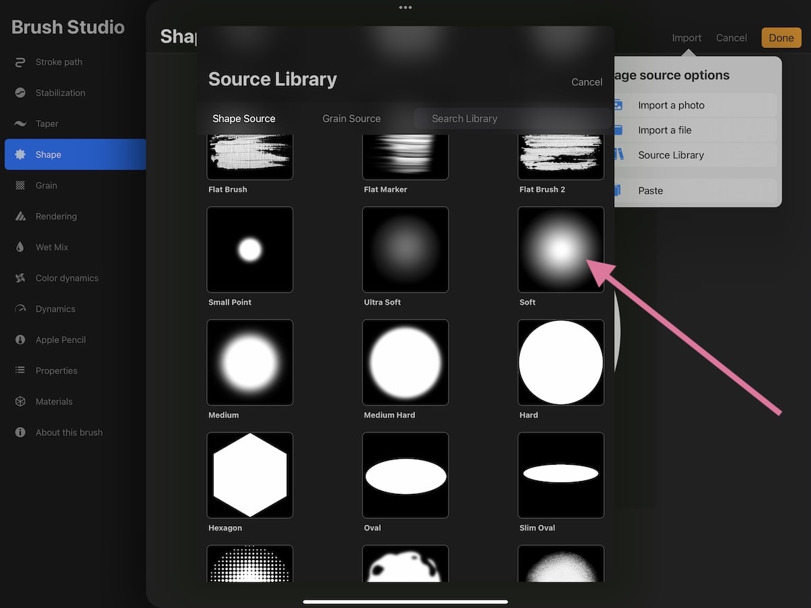
Task: Select the Oval shape thumbnail
Action: 405,475
